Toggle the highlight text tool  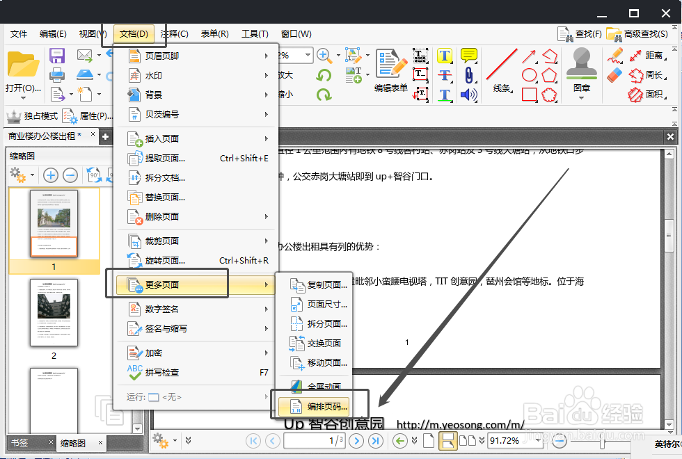coord(445,55)
